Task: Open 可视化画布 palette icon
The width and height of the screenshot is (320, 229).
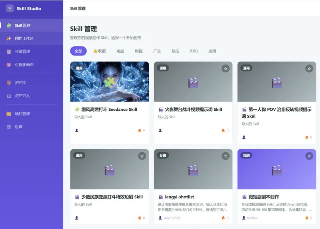Action: pos(9,65)
